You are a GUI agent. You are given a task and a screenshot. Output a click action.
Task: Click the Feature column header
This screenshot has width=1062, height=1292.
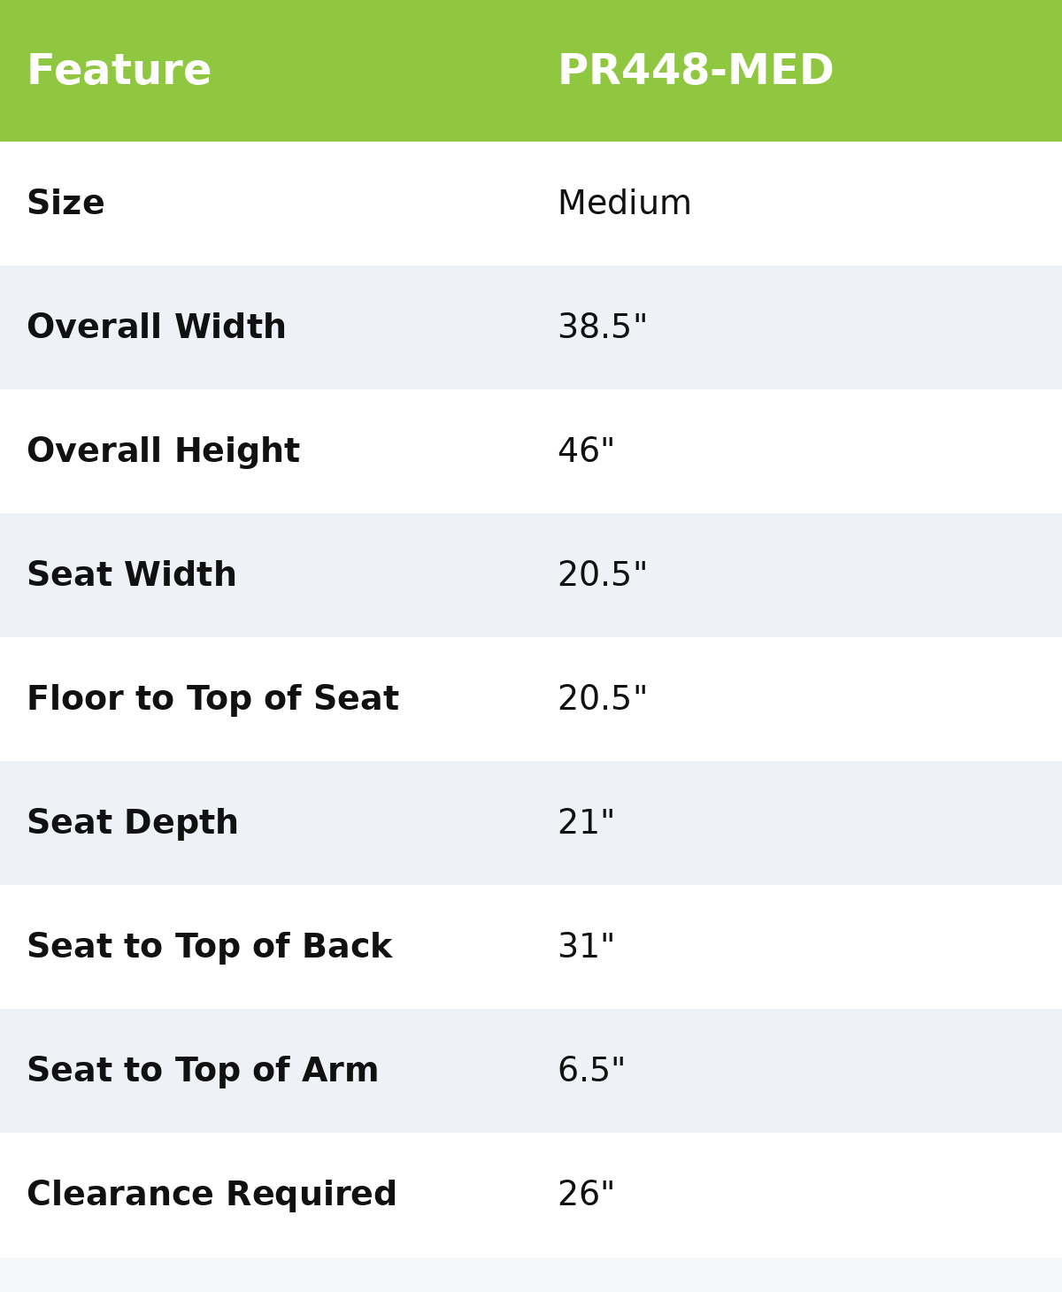point(119,71)
